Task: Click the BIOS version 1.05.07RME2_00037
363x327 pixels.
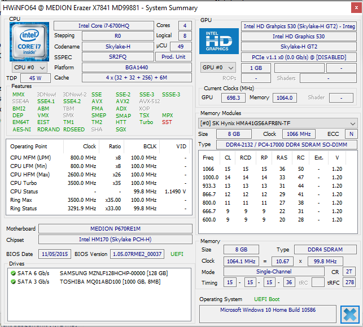Action: (137, 254)
